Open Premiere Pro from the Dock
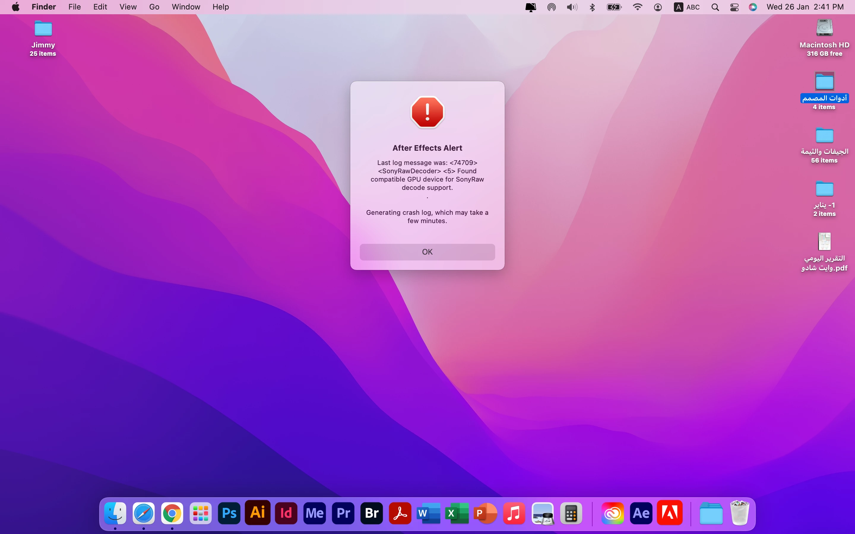 coord(343,513)
